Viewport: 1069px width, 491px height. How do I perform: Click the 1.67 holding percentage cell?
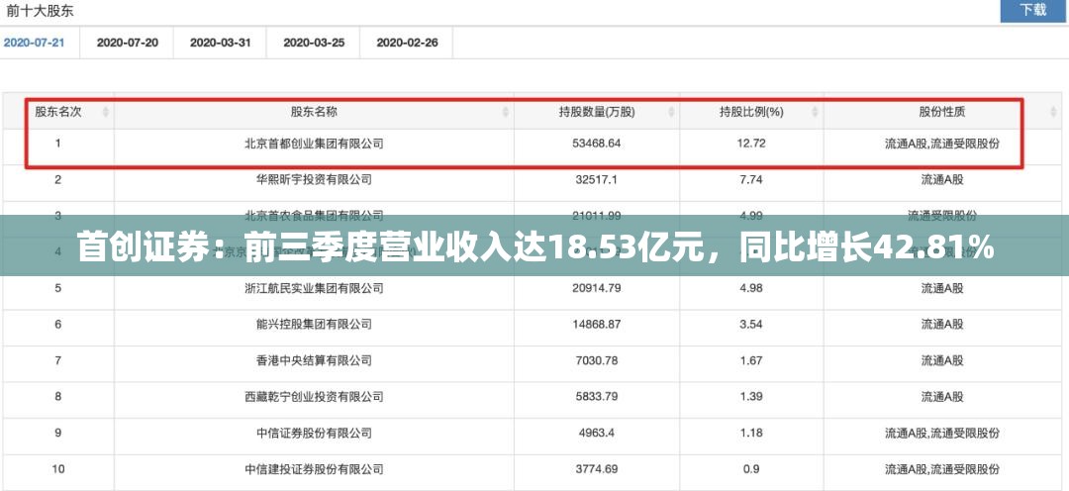pos(751,360)
